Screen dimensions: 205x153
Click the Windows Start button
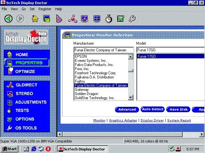click(x=9, y=149)
